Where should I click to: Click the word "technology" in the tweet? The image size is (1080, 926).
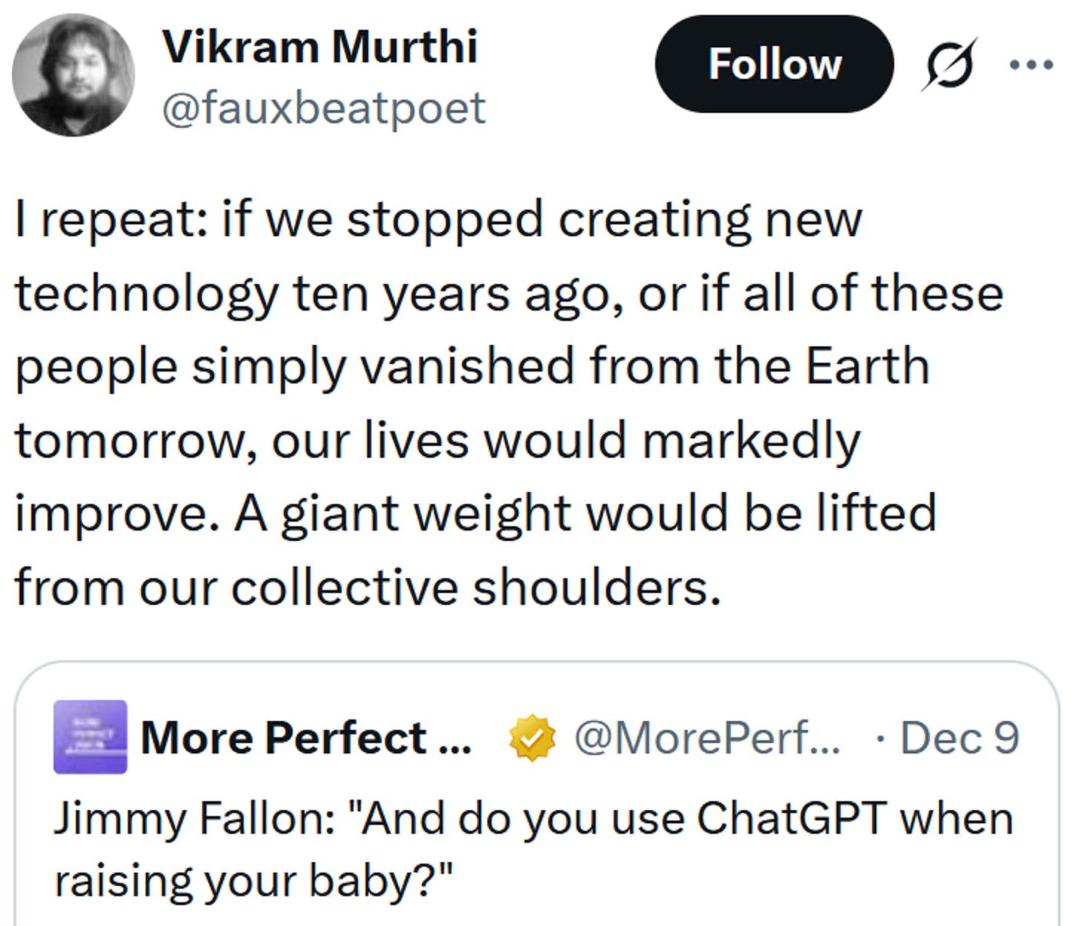[146, 293]
